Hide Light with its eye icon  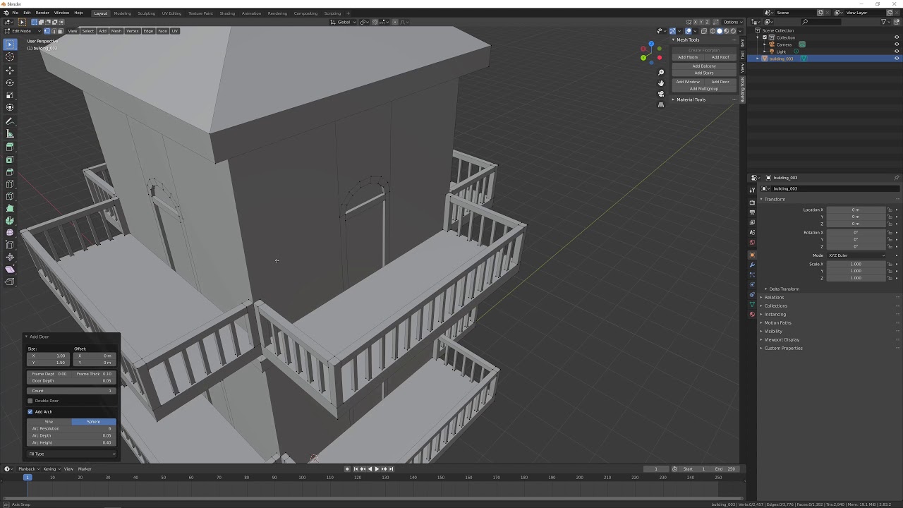897,52
